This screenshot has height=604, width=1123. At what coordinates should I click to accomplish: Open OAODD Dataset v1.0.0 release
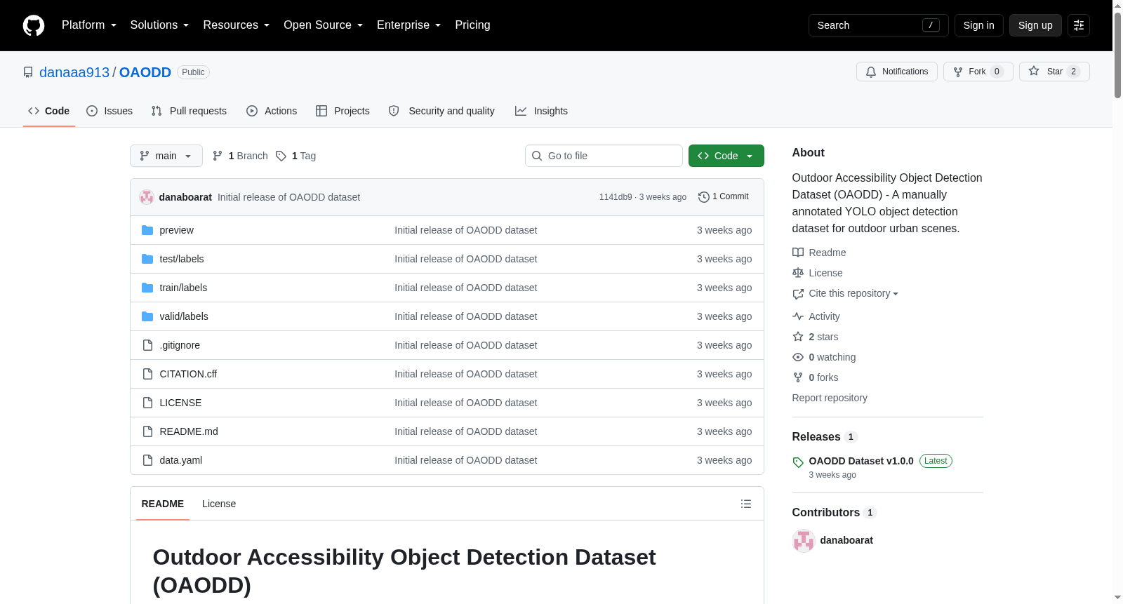coord(861,461)
